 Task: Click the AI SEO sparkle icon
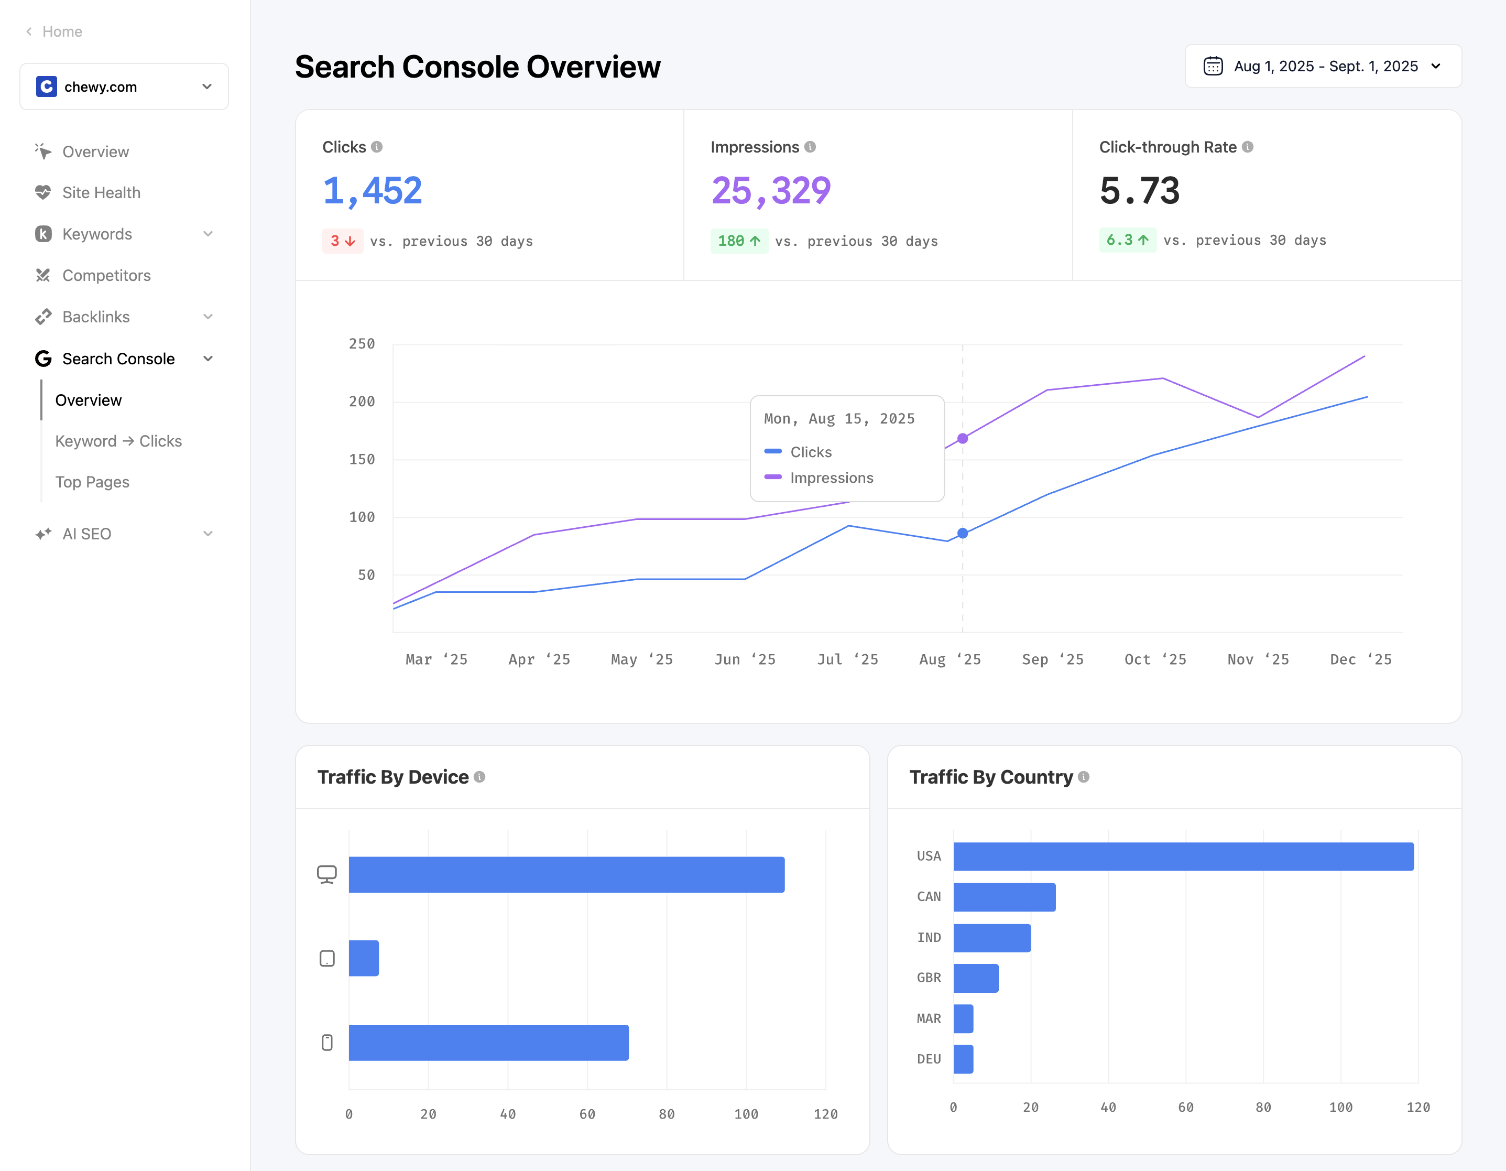point(43,534)
